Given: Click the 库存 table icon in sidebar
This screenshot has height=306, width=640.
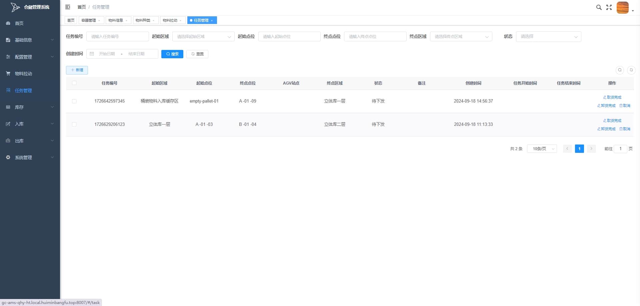Looking at the screenshot, I should coord(8,107).
